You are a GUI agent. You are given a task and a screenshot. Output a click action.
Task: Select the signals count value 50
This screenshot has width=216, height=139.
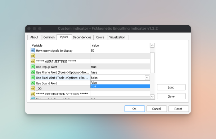coord(93,51)
